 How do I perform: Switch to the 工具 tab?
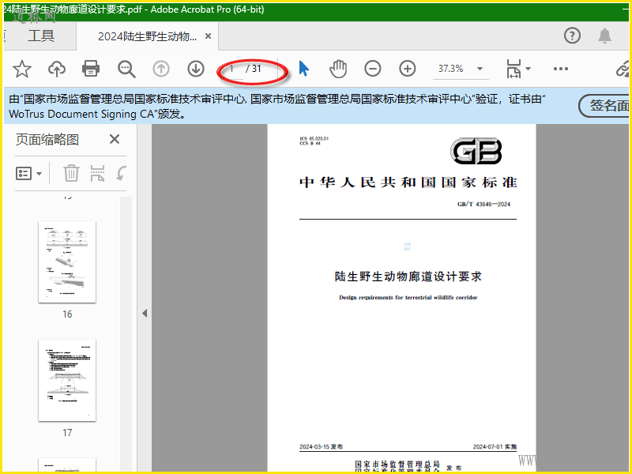pos(41,36)
